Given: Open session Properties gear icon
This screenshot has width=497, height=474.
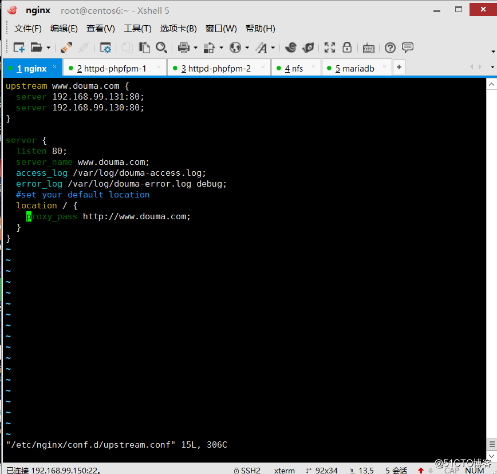Looking at the screenshot, I should 105,48.
